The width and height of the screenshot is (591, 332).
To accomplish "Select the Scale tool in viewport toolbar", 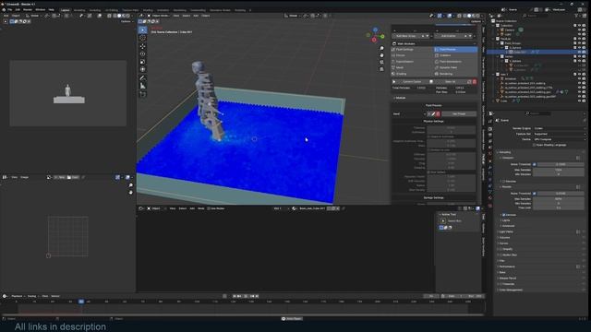I will tap(142, 62).
